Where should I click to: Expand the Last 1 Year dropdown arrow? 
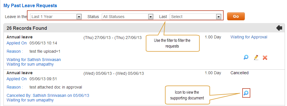click(x=79, y=17)
